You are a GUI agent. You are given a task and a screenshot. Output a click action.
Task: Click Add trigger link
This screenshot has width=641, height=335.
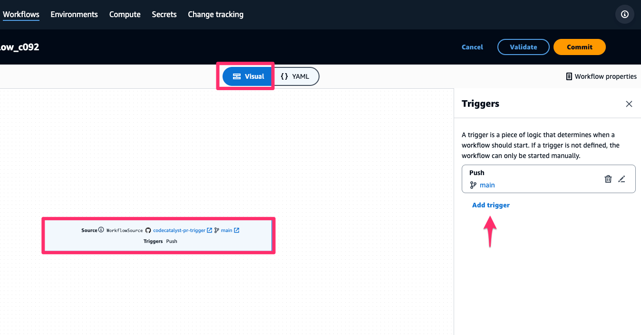click(491, 205)
